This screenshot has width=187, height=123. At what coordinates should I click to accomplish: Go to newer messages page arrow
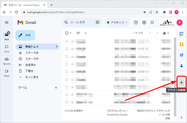(x=150, y=33)
